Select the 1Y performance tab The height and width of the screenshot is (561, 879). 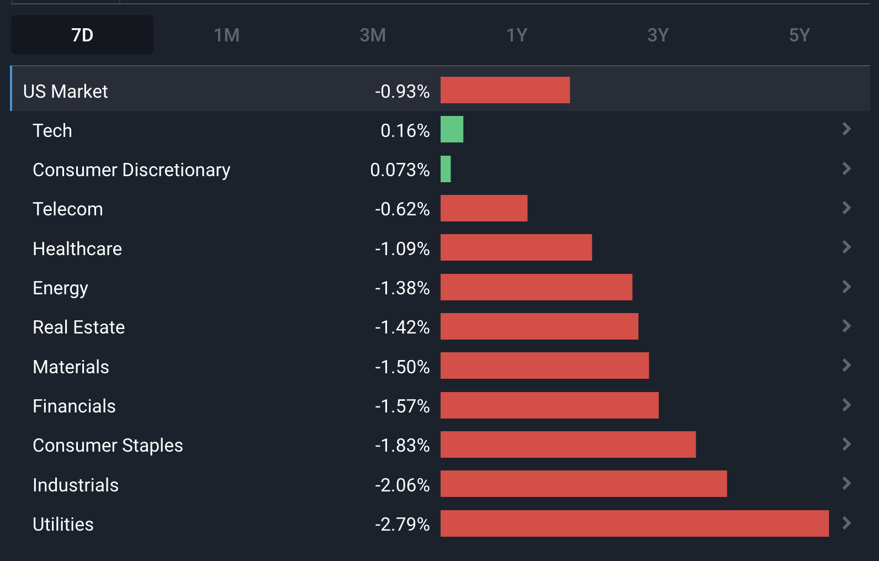(x=517, y=35)
